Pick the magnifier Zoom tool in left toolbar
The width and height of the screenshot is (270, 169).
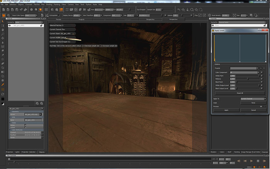(3, 34)
